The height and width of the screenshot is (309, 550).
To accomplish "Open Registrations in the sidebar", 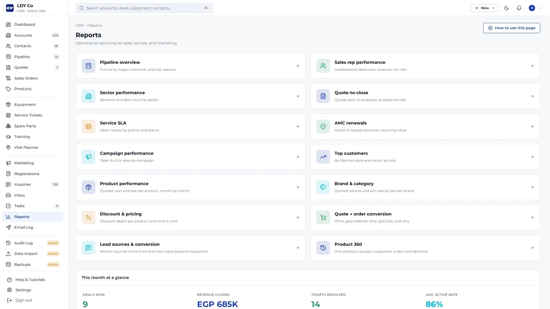I will coord(33,174).
